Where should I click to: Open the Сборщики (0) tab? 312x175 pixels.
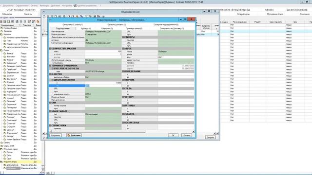pos(107,29)
